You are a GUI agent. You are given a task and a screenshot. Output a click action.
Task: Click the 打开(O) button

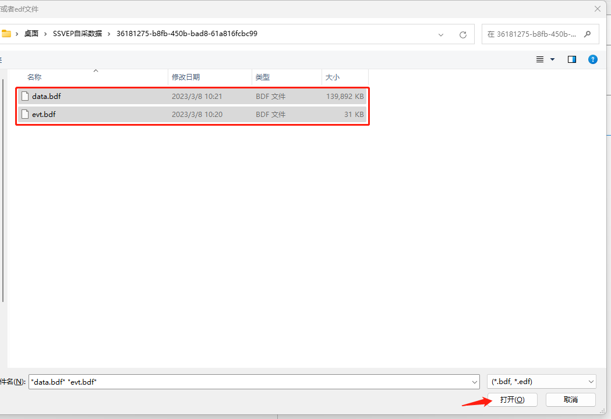[x=512, y=400]
